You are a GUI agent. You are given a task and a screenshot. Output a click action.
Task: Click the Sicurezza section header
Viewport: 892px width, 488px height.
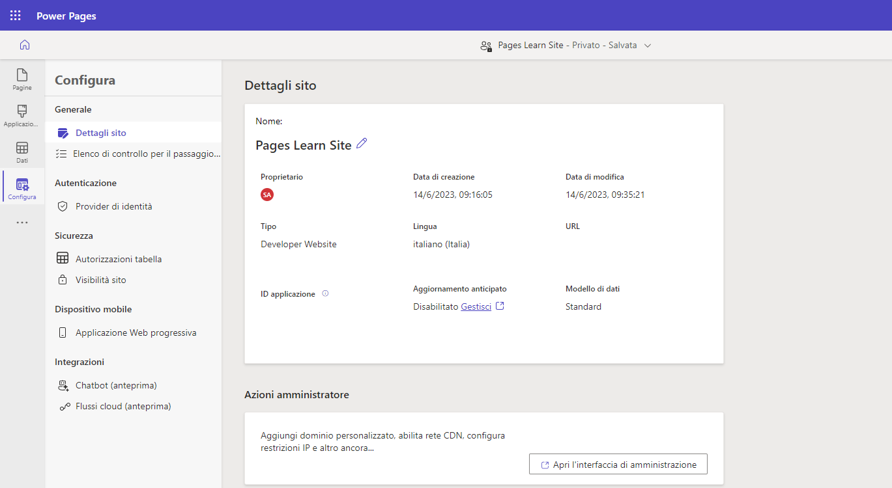click(x=74, y=236)
